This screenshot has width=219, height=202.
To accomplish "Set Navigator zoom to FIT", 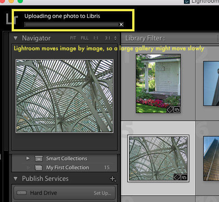I will (x=73, y=38).
